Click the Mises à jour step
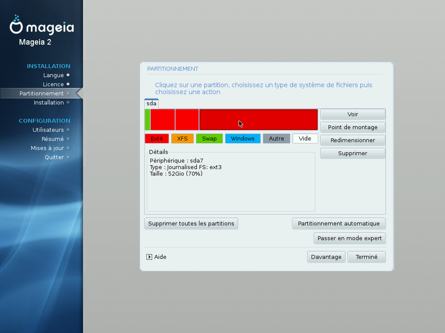The height and width of the screenshot is (333, 445). click(47, 148)
